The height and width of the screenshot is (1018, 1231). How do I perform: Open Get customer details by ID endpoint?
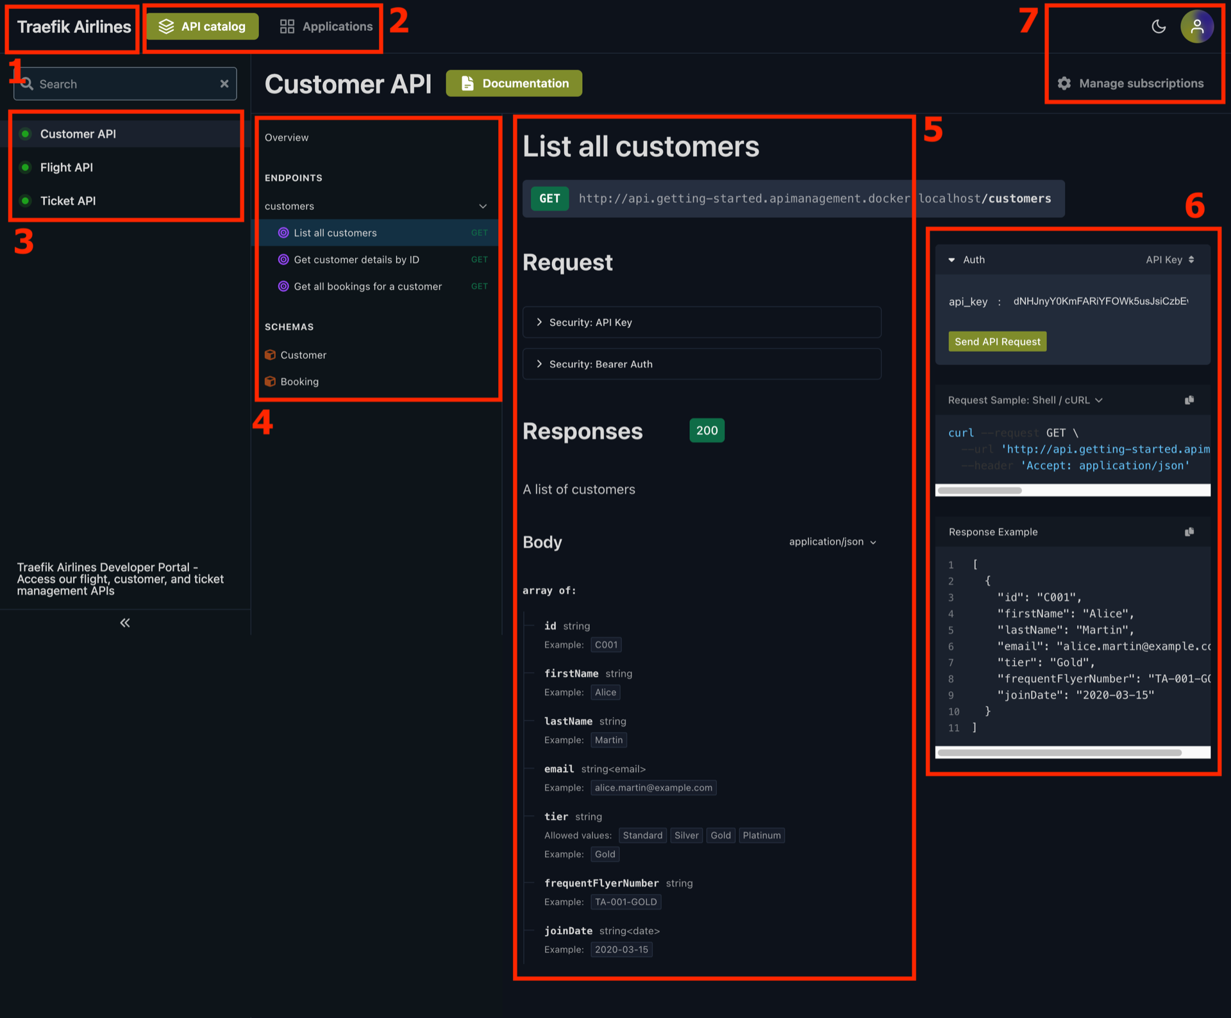coord(377,259)
